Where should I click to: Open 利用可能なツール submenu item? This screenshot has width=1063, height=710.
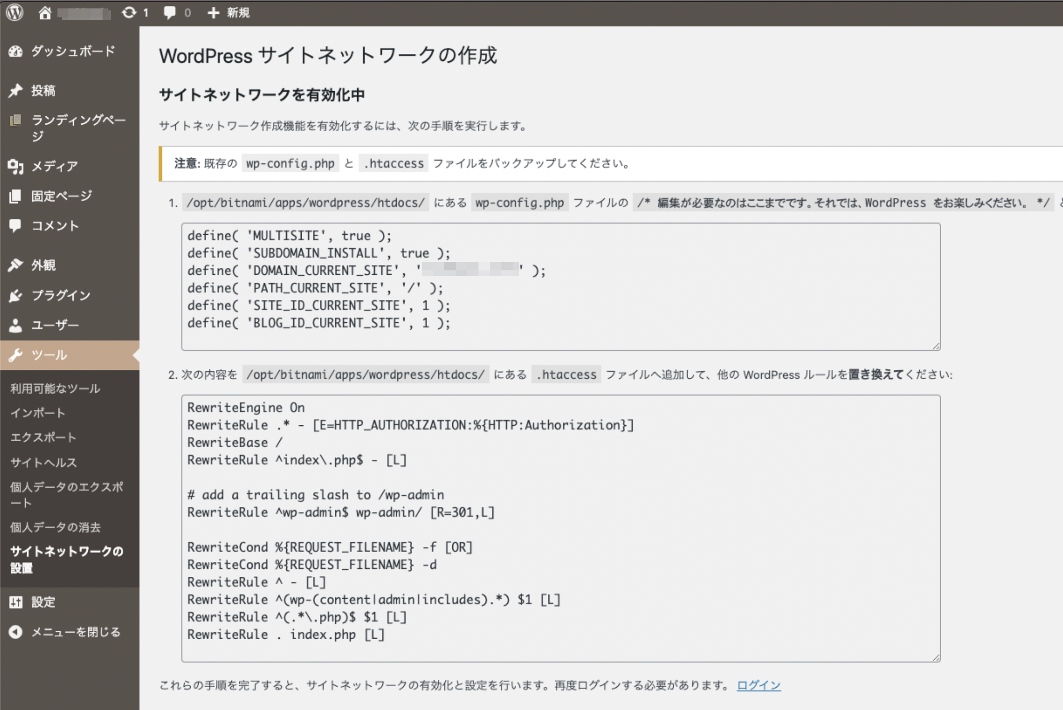click(55, 389)
